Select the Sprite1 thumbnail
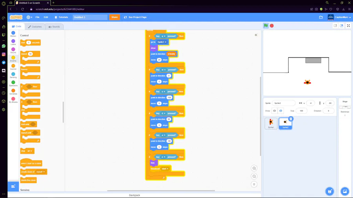The height and width of the screenshot is (198, 353). (x=271, y=123)
